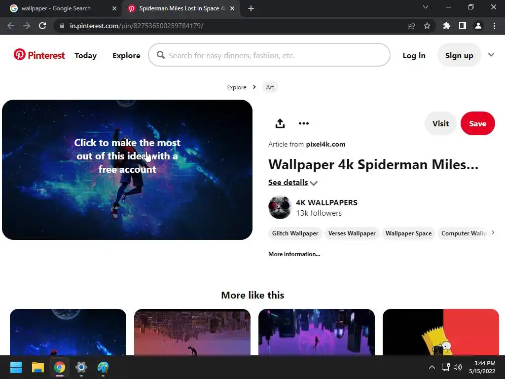Open the purple city Spiderman related pin
The image size is (505, 379).
317,332
